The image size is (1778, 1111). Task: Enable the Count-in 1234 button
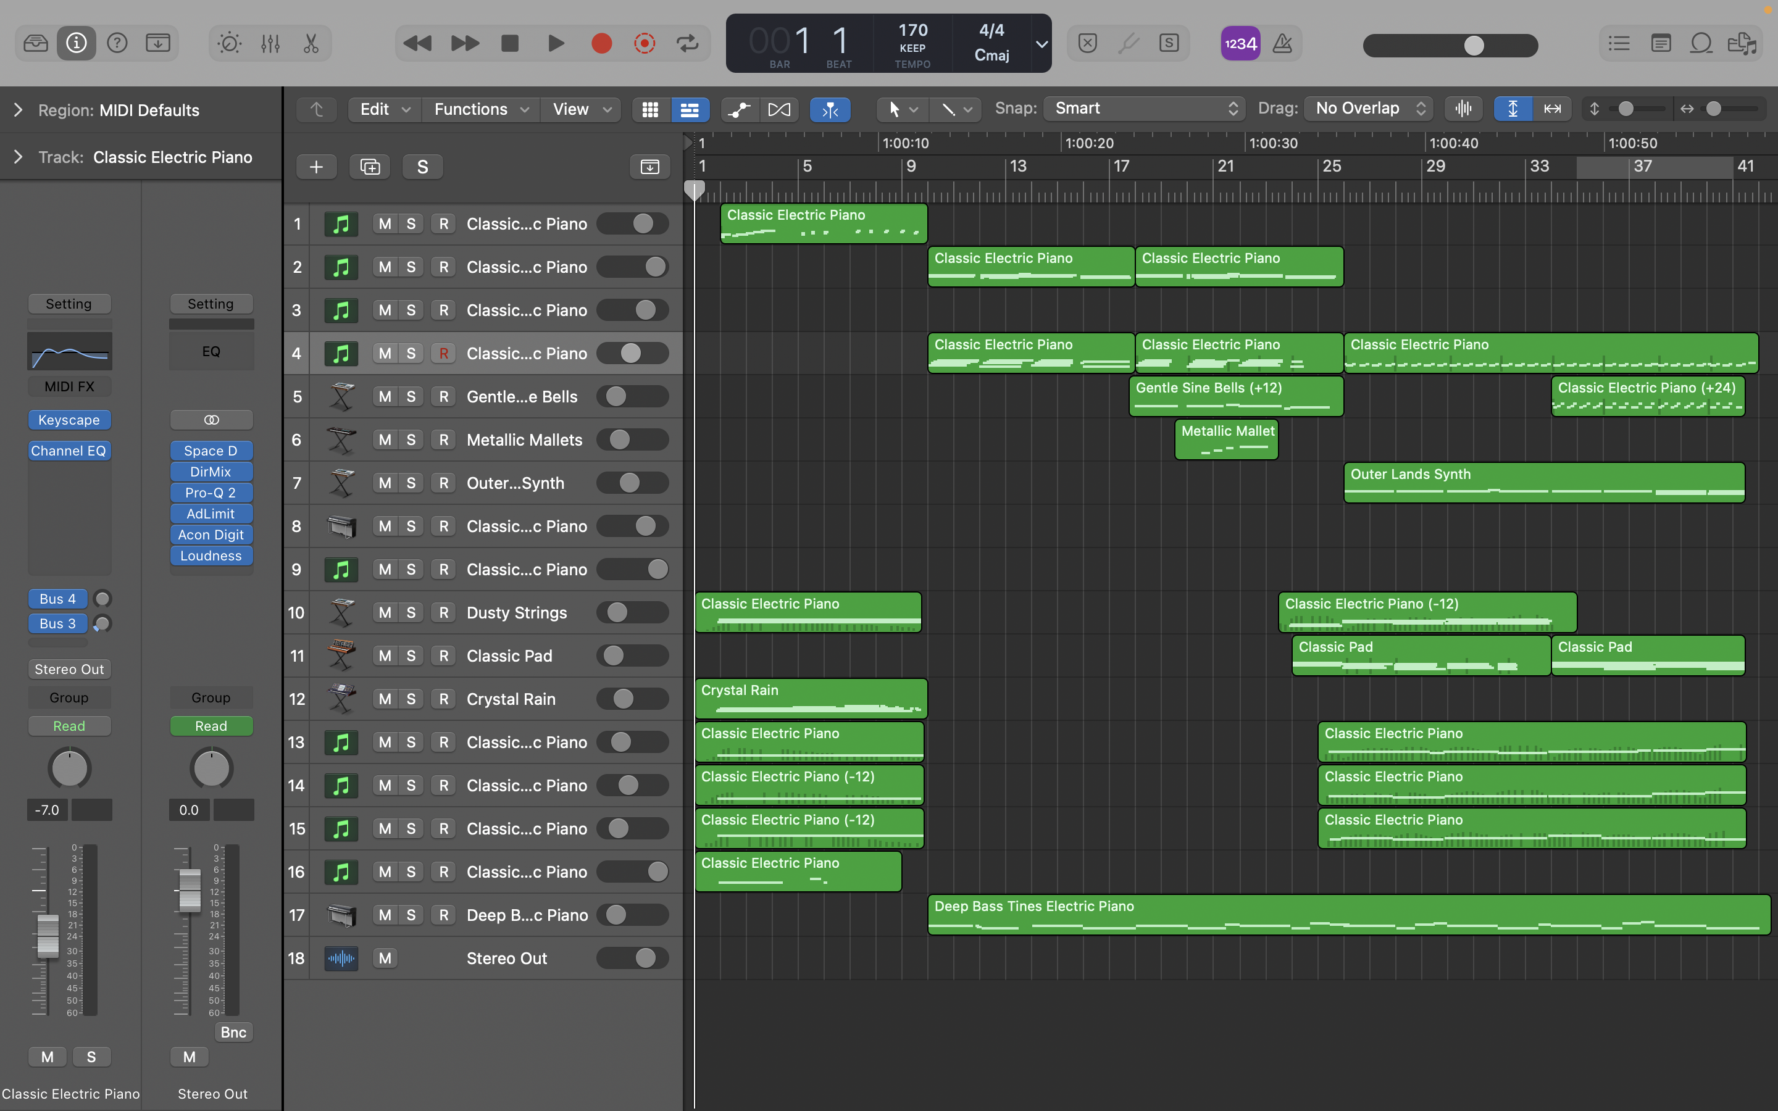1240,44
